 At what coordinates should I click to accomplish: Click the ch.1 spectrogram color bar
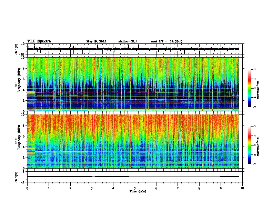coord(249,88)
